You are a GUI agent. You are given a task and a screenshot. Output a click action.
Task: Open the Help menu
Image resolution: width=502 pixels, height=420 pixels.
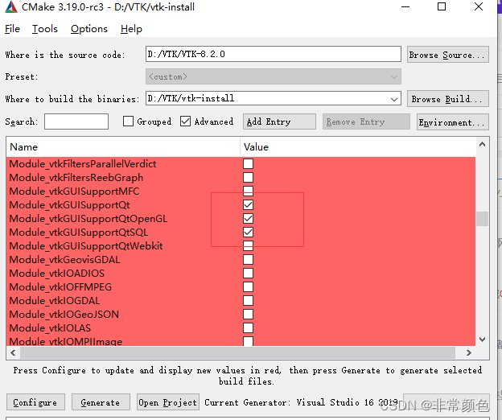(x=131, y=29)
